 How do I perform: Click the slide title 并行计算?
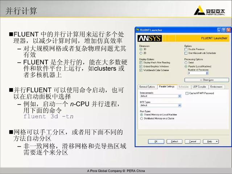coord(21,11)
